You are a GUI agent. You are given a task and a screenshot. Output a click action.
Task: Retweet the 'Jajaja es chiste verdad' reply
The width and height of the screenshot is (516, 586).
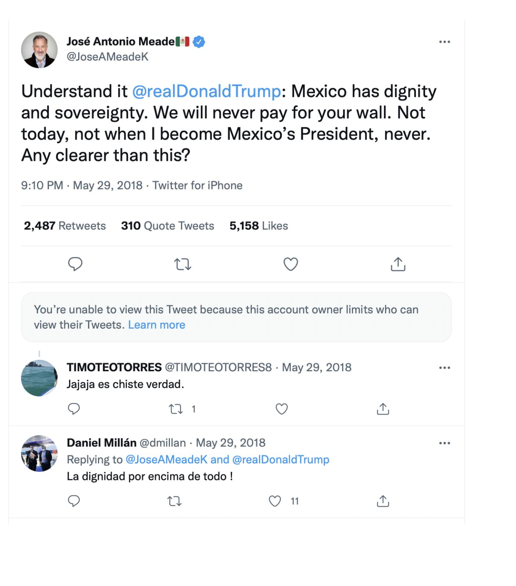[176, 409]
